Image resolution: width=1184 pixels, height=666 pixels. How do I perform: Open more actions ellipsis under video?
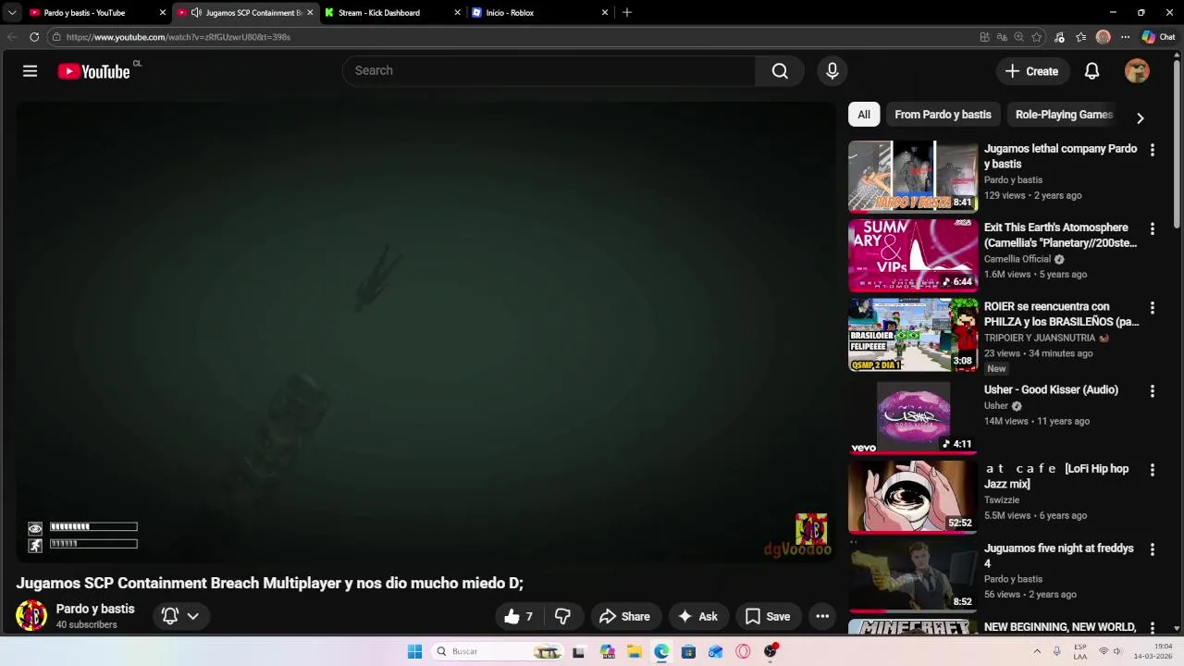point(822,616)
